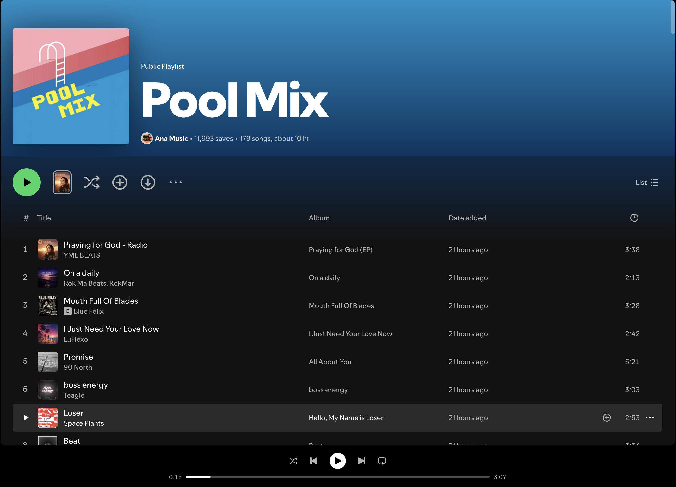676x487 pixels.
Task: Click the Promise track album thumbnail
Action: [x=47, y=361]
